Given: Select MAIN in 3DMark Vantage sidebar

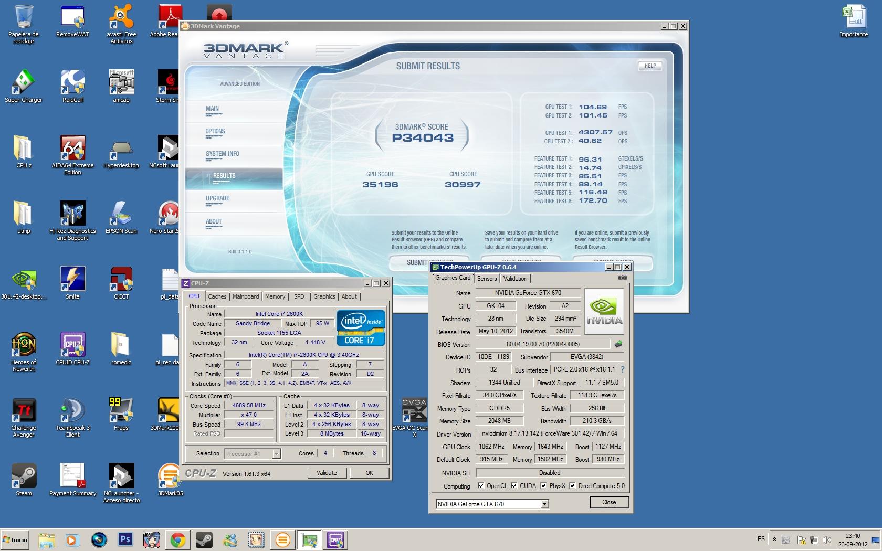Looking at the screenshot, I should (213, 109).
